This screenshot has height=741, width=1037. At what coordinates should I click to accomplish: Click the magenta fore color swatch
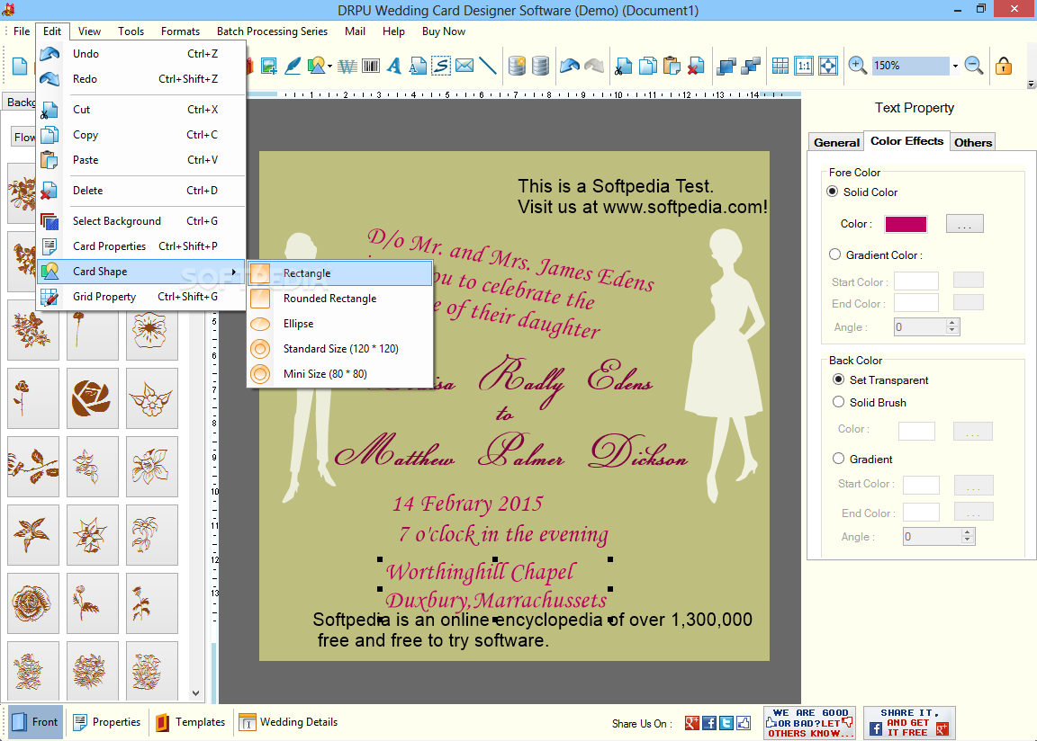click(906, 224)
